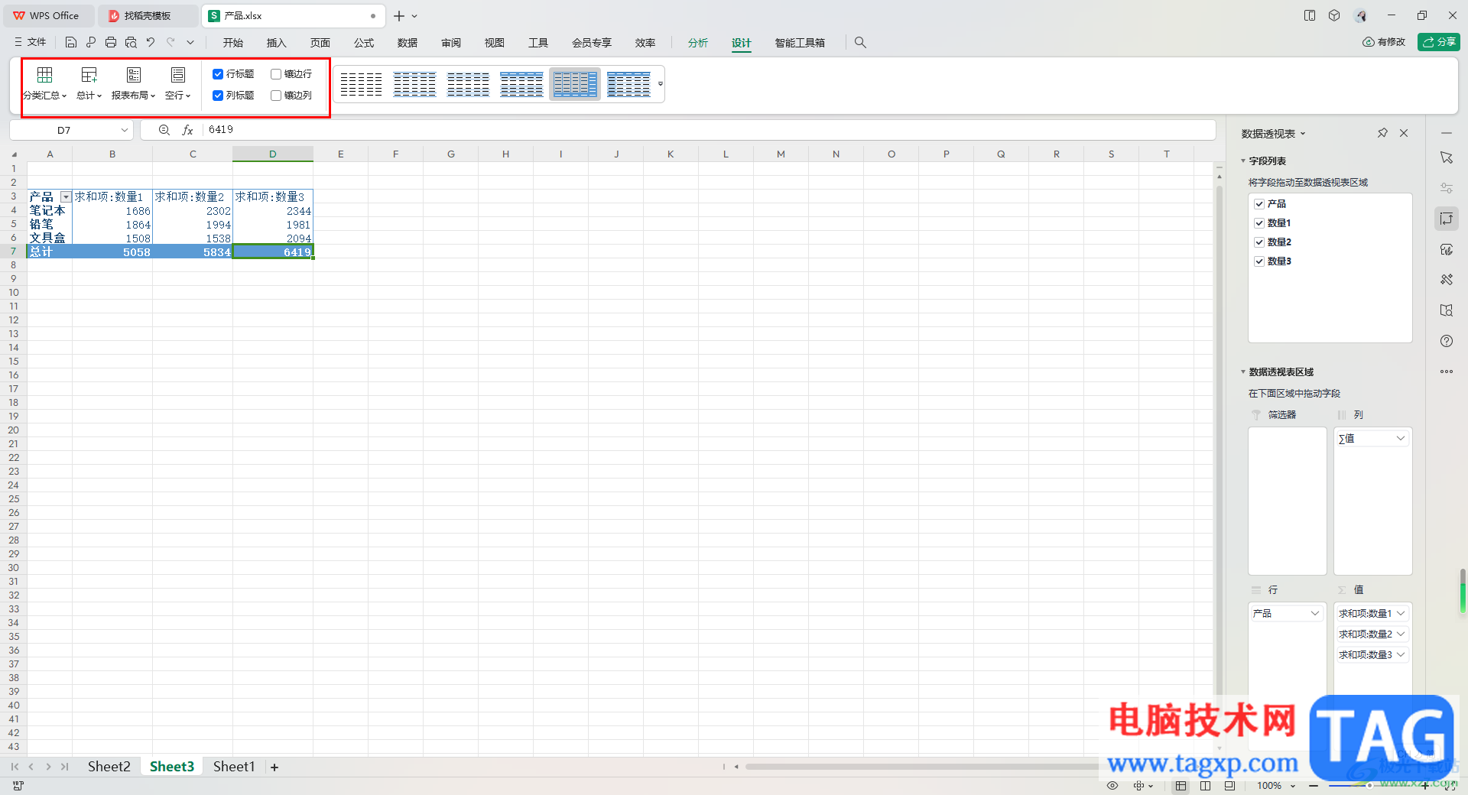Enable the 镶边行 banded rows checkbox
This screenshot has height=795, width=1468.
(276, 74)
